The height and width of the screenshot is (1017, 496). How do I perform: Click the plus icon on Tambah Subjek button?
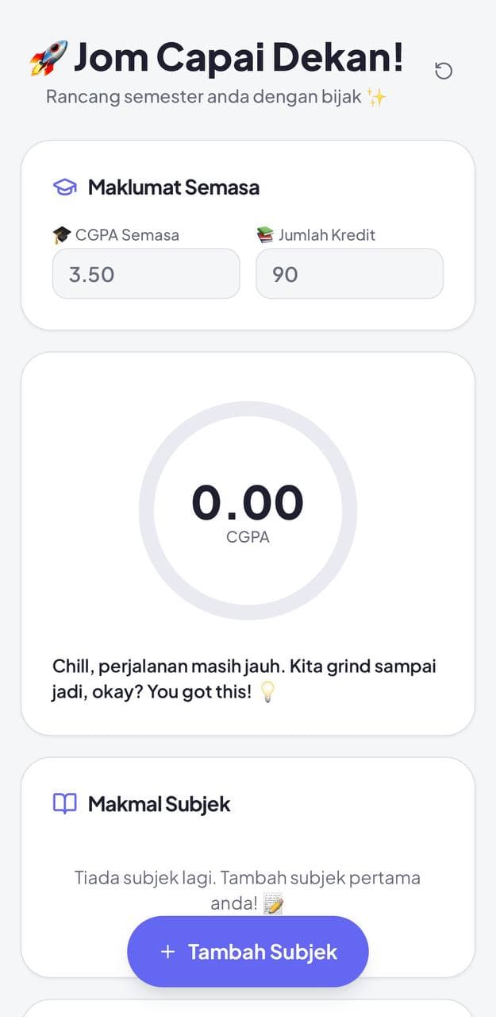(167, 951)
